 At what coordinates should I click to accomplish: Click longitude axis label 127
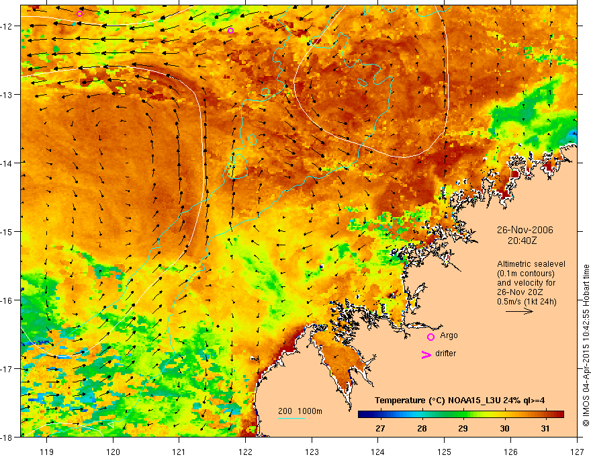click(x=577, y=452)
